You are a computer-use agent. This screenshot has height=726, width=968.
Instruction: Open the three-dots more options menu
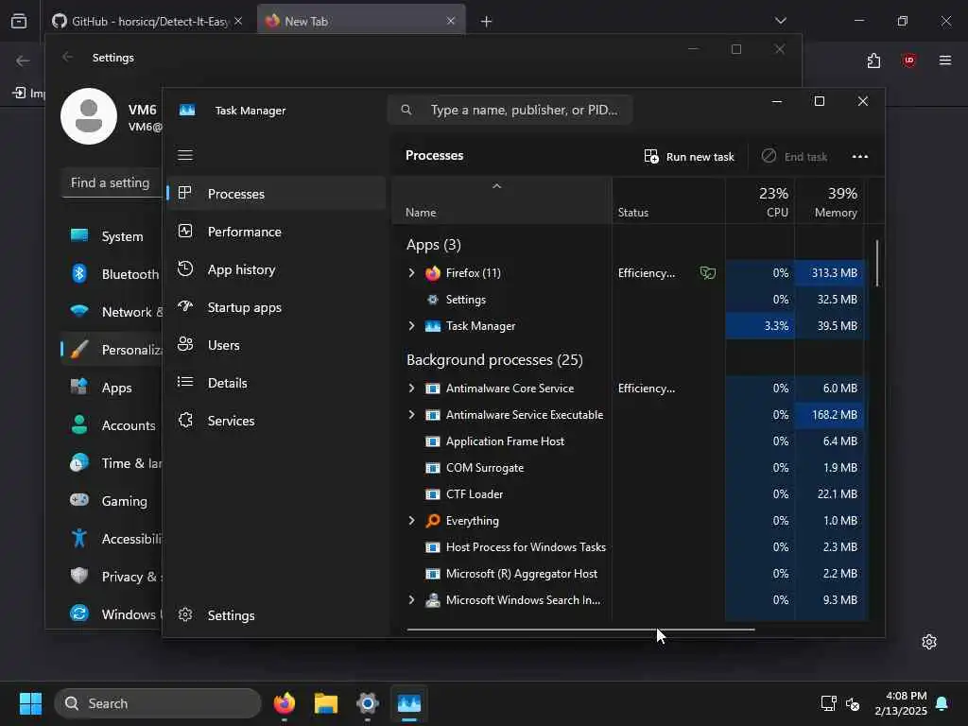(860, 157)
